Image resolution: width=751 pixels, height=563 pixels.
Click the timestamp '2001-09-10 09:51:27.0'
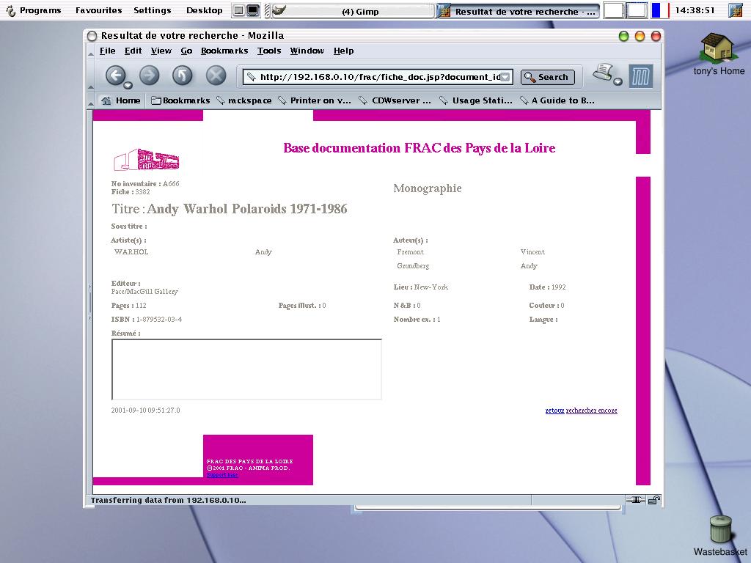pyautogui.click(x=146, y=411)
